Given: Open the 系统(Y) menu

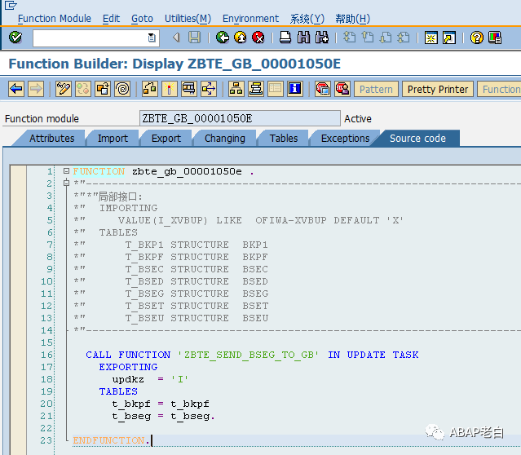Looking at the screenshot, I should click(307, 19).
